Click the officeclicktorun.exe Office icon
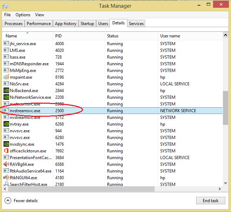The image size is (231, 212). [x=6, y=151]
